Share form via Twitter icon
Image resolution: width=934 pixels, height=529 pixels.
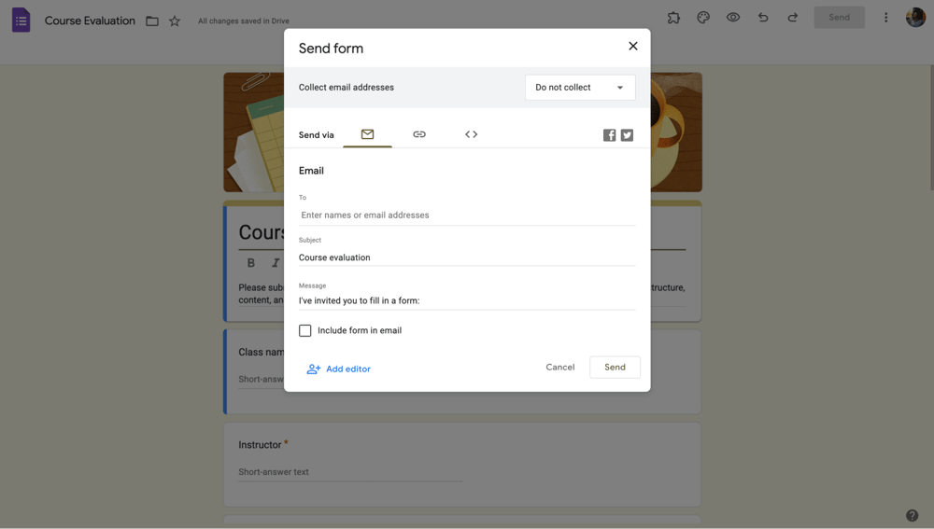click(x=627, y=135)
